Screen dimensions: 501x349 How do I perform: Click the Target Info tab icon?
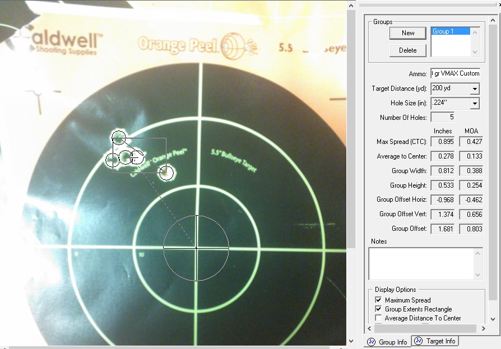418,341
